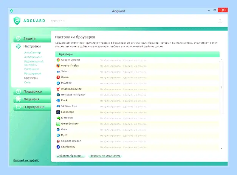Click Удалить из списка for SRWare Iron
This screenshot has width=237, height=175.
(135, 107)
